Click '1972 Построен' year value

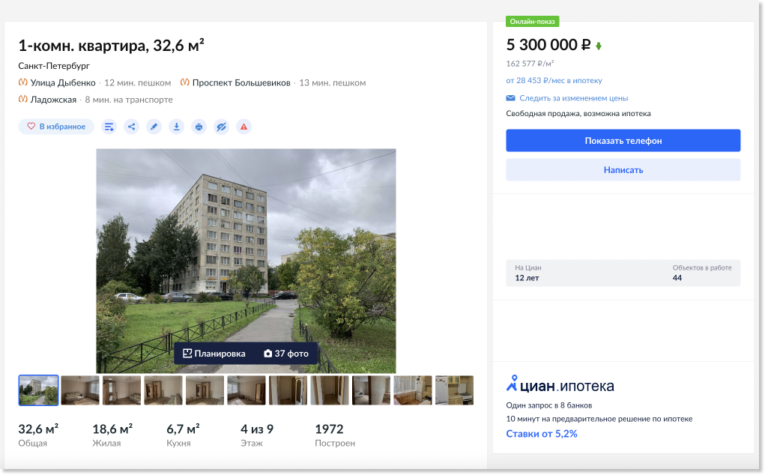click(x=335, y=435)
